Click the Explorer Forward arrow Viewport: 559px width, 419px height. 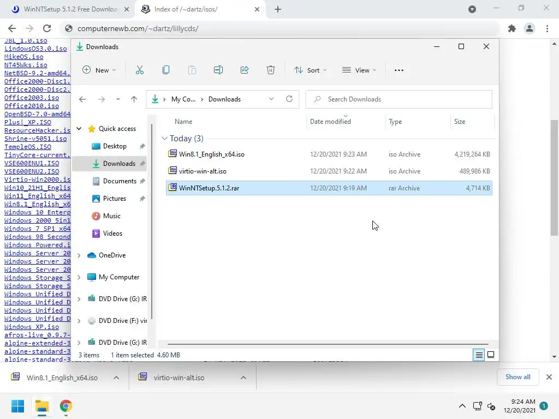[102, 99]
